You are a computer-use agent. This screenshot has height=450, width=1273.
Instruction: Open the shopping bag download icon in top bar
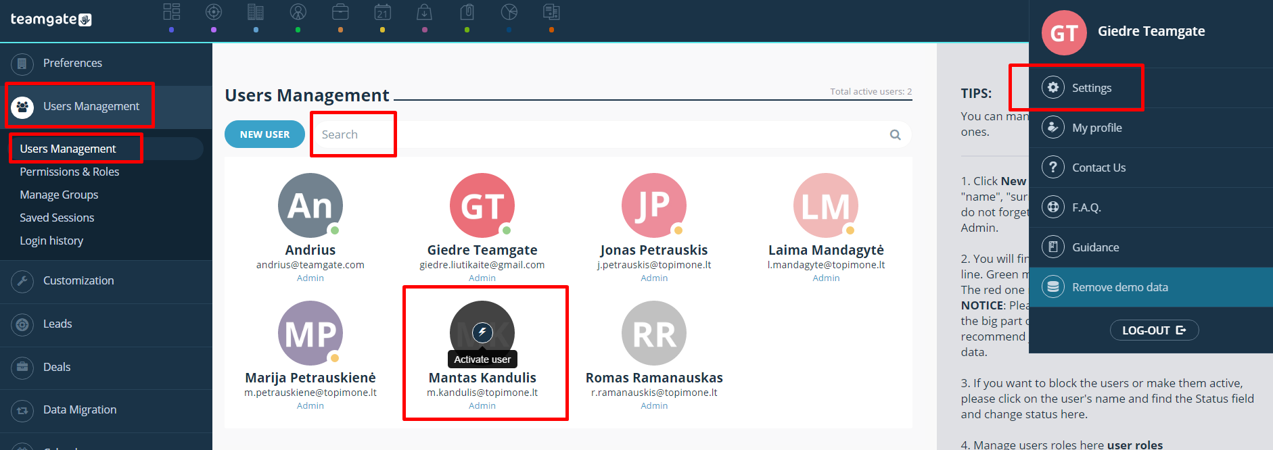[424, 11]
